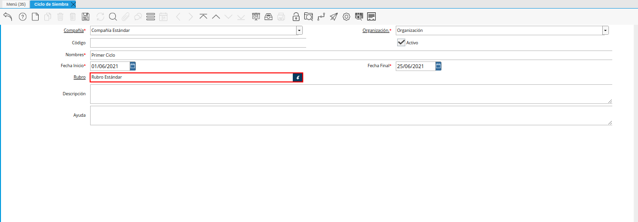Click the second trash icon for delete selection
Viewport: 638px width, 222px height.
[72, 17]
